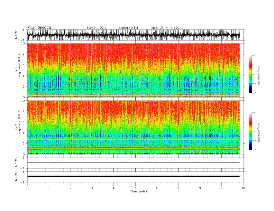
Task: Click the 'May 9, 2016' date label
Action: 97,28
